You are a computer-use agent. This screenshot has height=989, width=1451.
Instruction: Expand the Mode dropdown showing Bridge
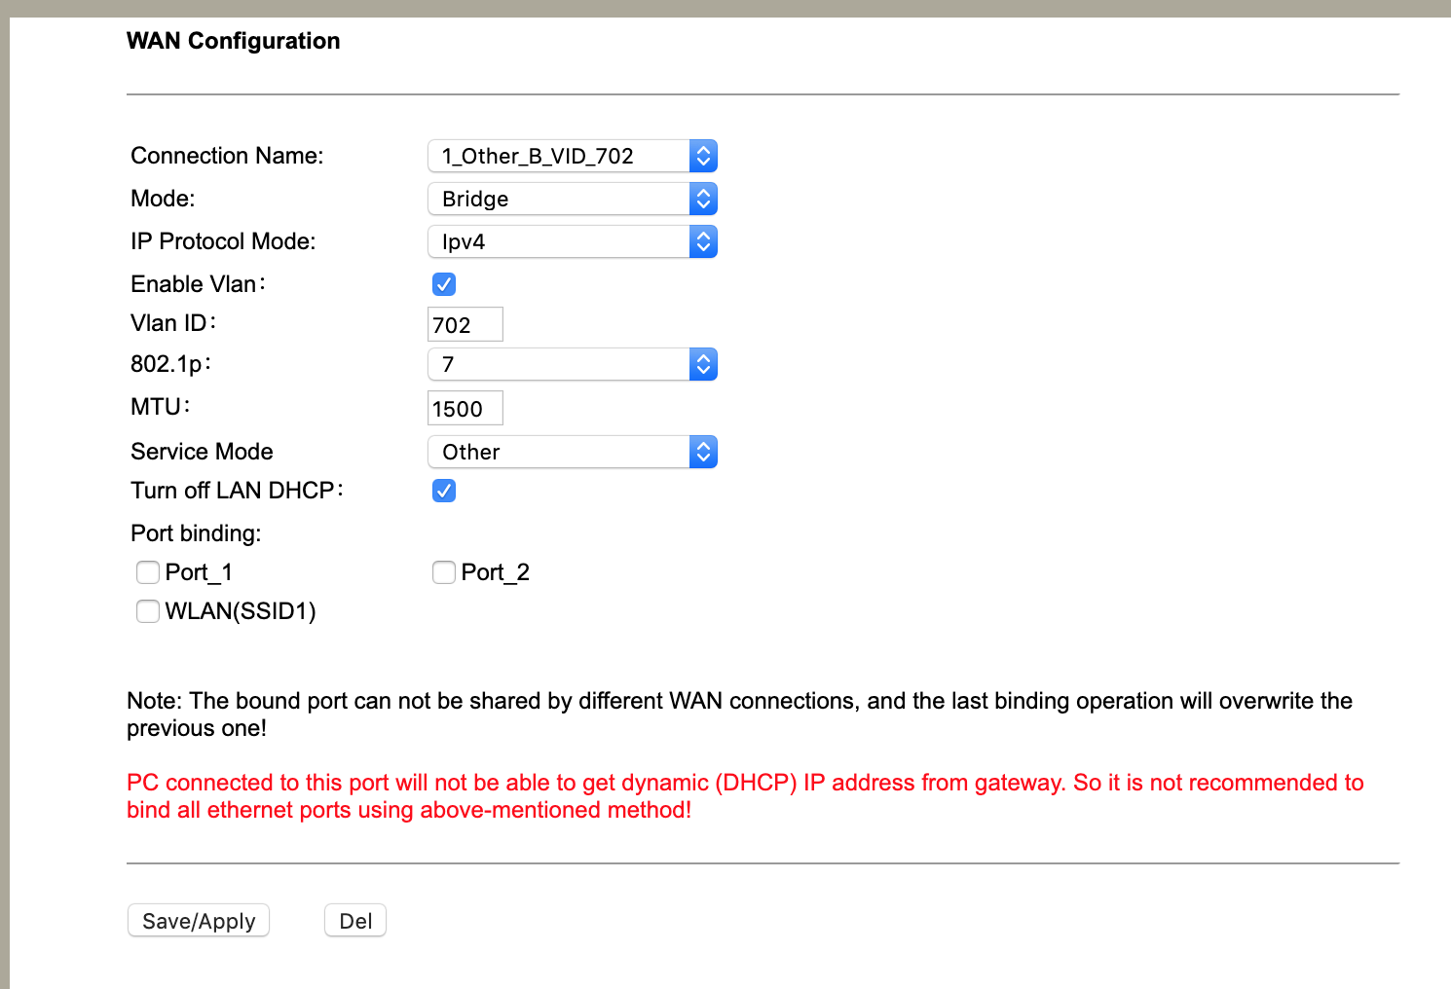[x=572, y=199]
